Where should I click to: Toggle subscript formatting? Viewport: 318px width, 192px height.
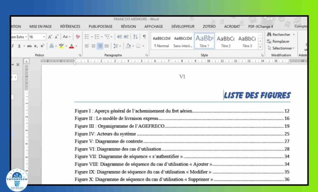tap(36, 46)
